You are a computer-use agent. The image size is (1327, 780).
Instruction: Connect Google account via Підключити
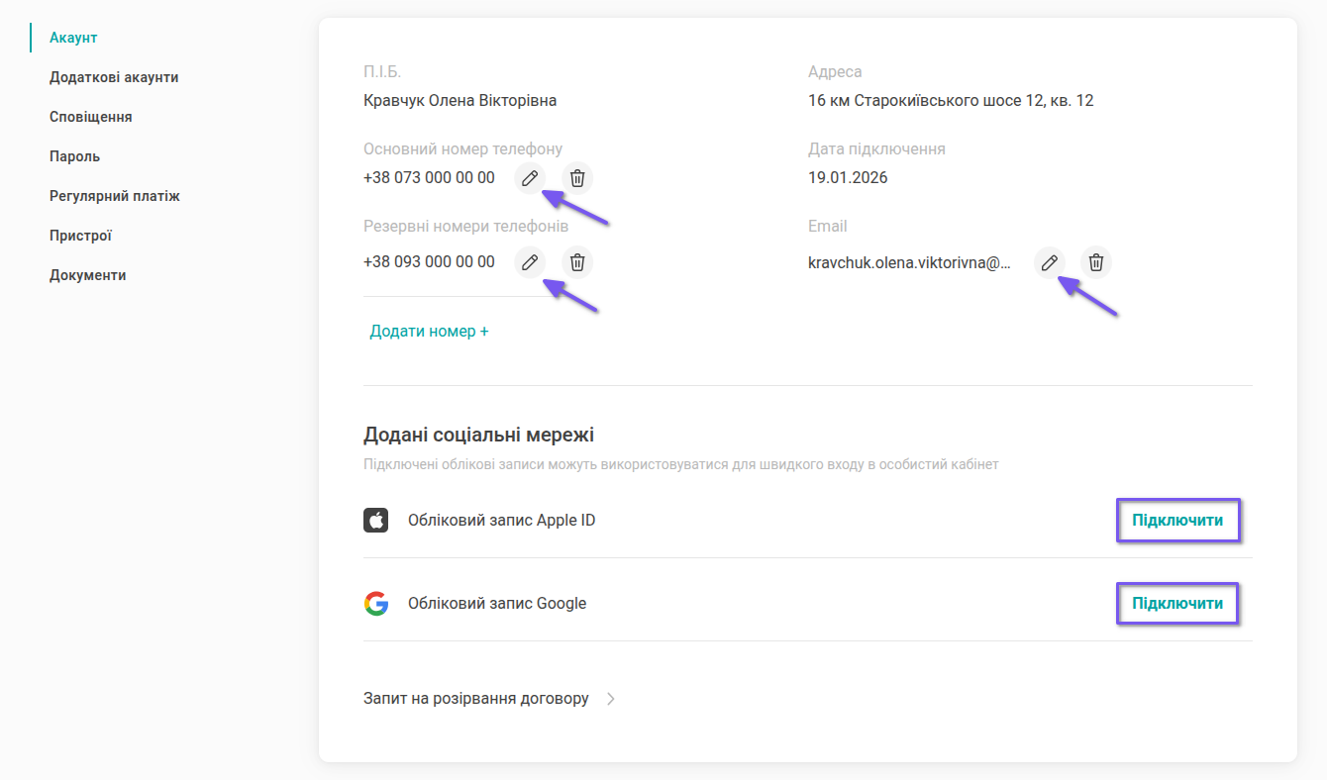coord(1177,603)
